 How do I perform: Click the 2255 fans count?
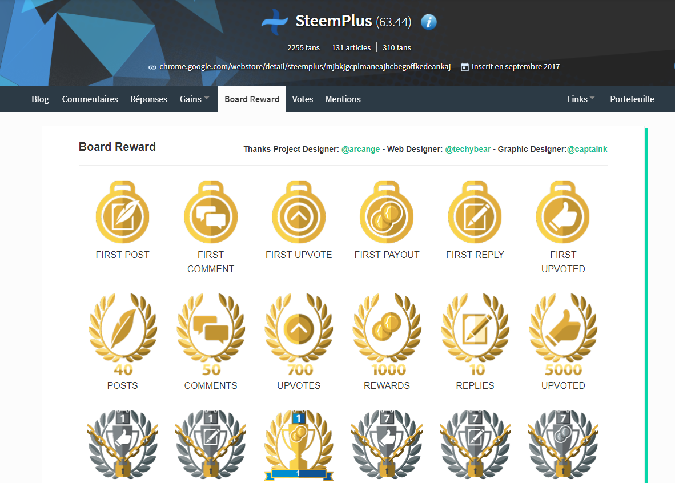[x=303, y=48]
